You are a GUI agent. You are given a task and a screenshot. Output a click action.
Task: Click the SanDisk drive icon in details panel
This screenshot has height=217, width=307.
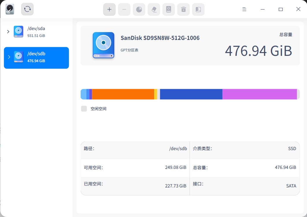[x=103, y=45]
